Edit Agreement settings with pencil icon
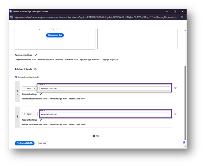204x166 pixels. coord(36,55)
